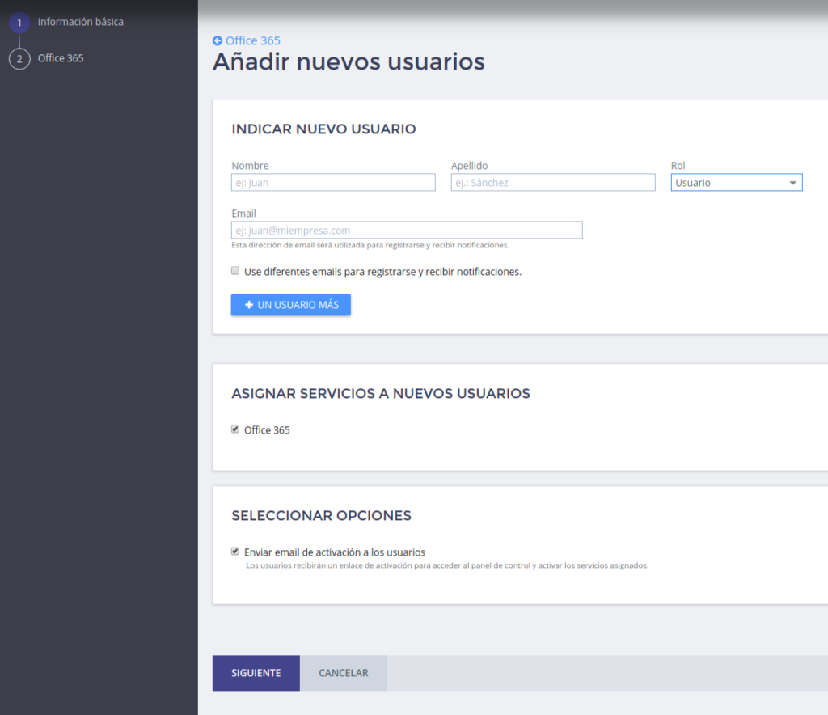Open the Información básica step

pyautogui.click(x=80, y=22)
